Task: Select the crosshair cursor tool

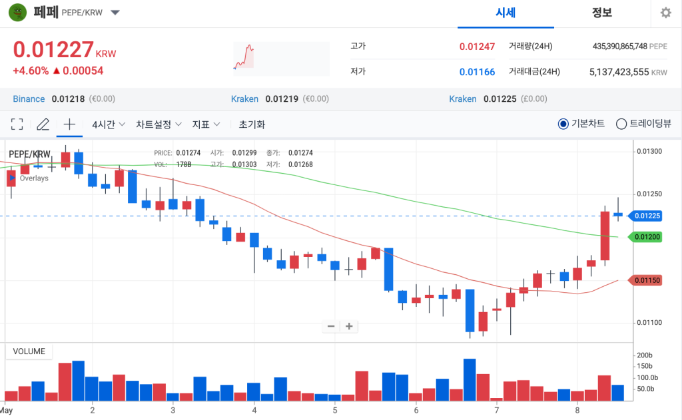Action: point(69,124)
